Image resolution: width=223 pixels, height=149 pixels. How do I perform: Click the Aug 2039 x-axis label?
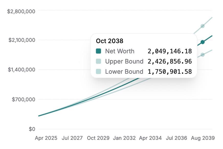pos(203,138)
